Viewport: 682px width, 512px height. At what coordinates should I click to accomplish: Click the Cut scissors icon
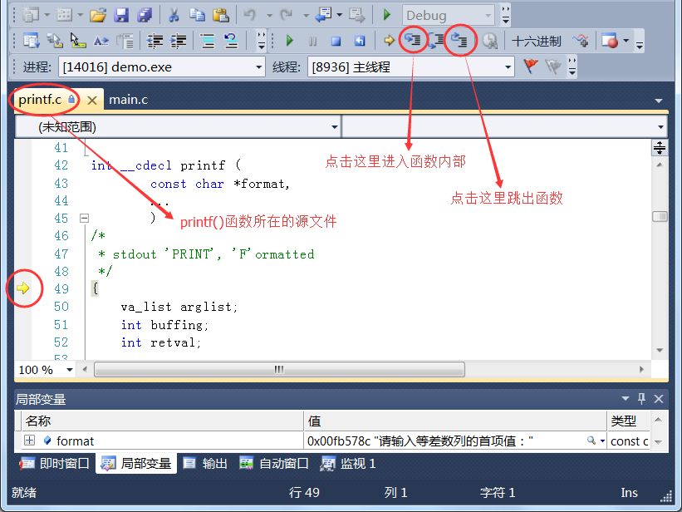(x=174, y=15)
